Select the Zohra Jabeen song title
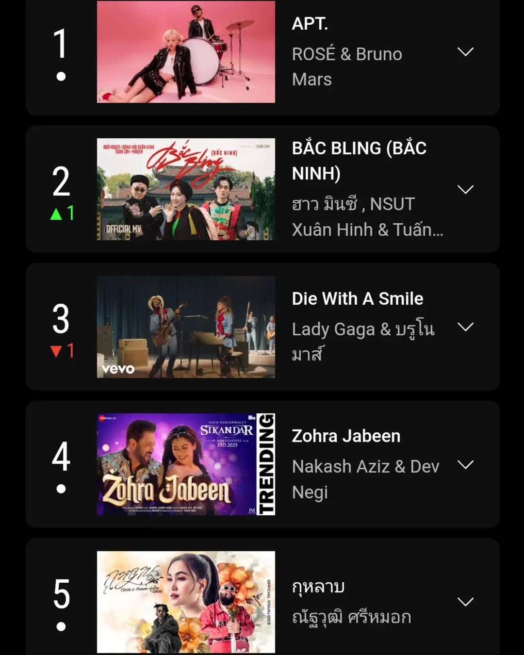This screenshot has height=655, width=524. coord(346,436)
